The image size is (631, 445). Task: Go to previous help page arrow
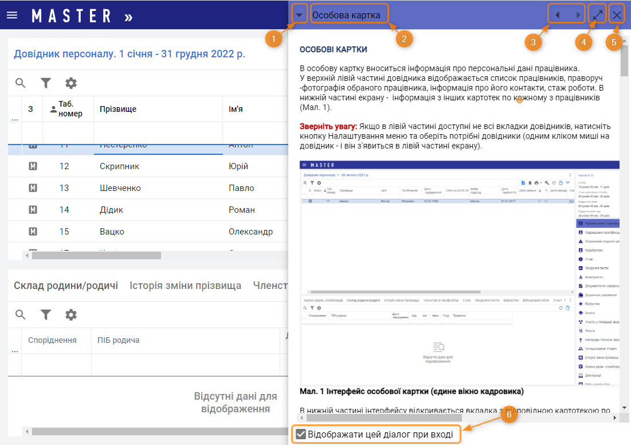558,15
